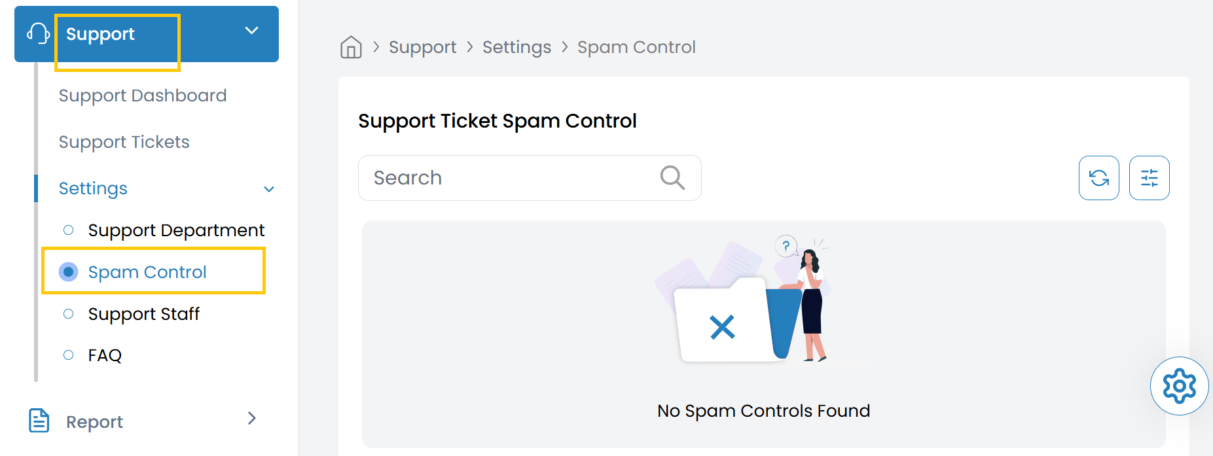Click the refresh icon above the list

[1098, 177]
